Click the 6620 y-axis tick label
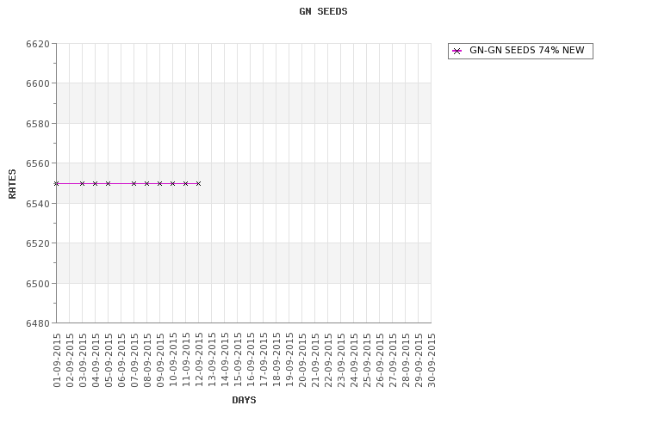The width and height of the screenshot is (646, 430). [x=38, y=44]
